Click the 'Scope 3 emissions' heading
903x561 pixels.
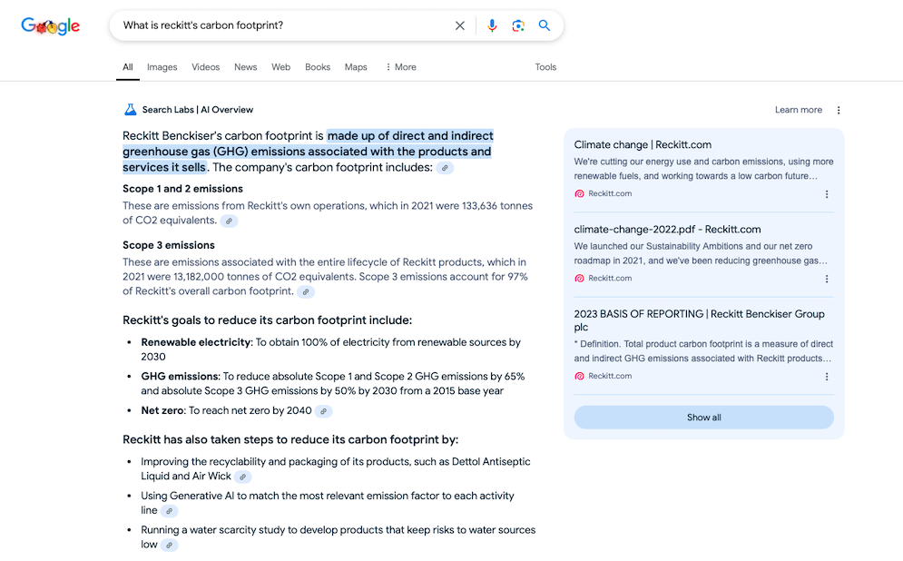coord(169,245)
